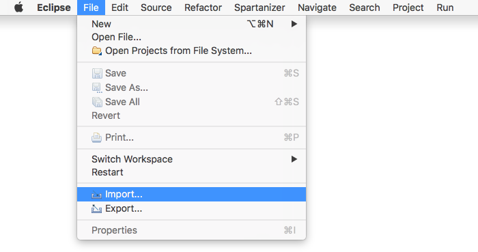Image resolution: width=478 pixels, height=252 pixels.
Task: Click the Print printer icon
Action: pyautogui.click(x=97, y=138)
